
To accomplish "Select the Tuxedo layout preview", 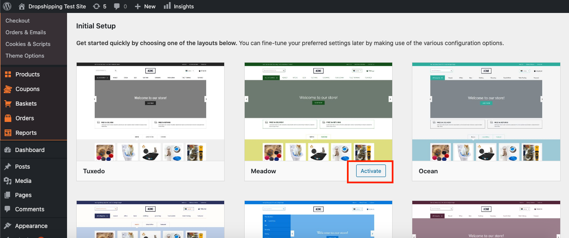I will coord(150,112).
